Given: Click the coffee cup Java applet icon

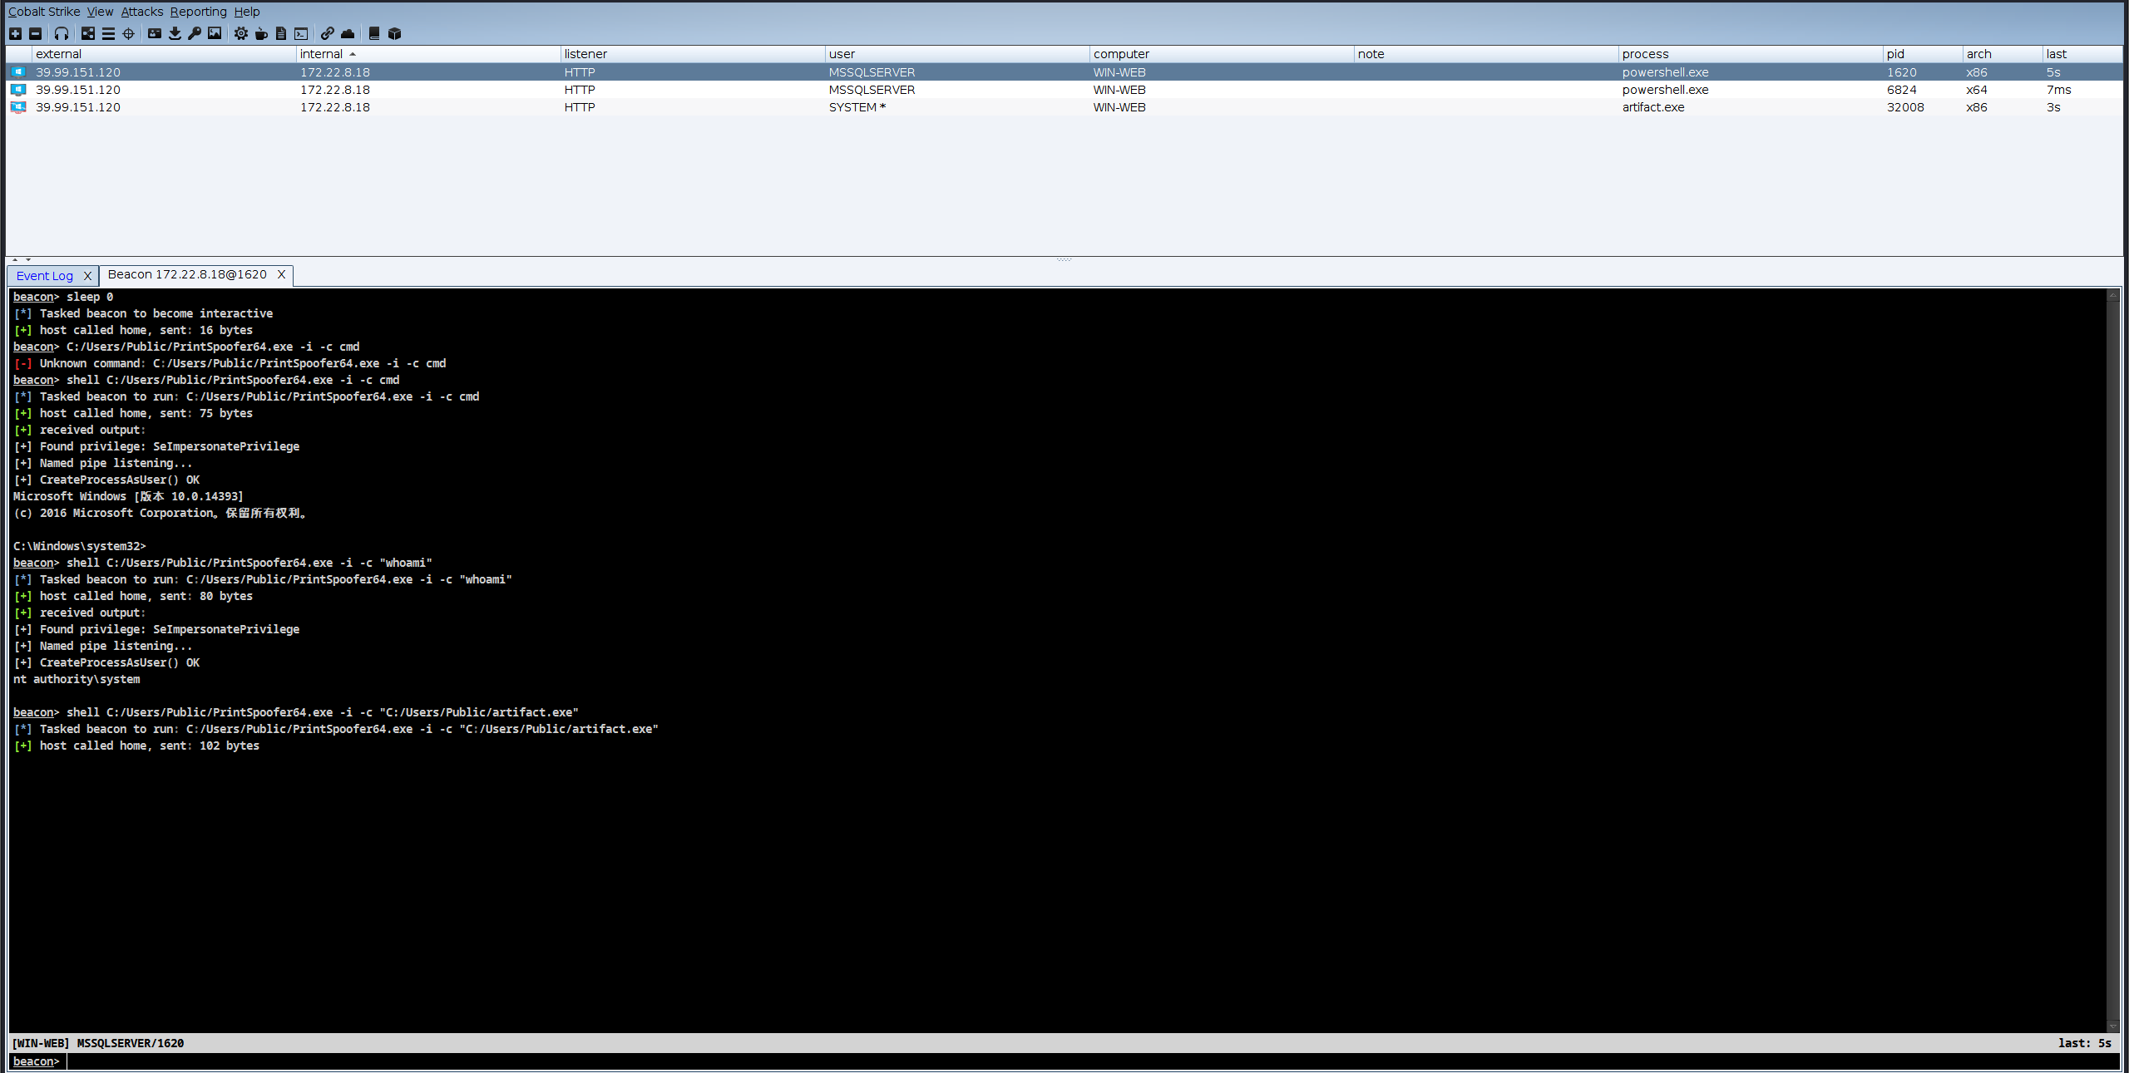Looking at the screenshot, I should (261, 33).
